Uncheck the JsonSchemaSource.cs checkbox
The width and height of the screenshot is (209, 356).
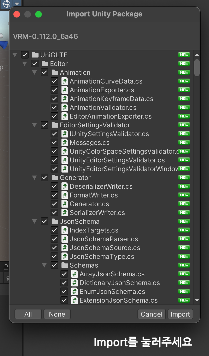(54, 248)
